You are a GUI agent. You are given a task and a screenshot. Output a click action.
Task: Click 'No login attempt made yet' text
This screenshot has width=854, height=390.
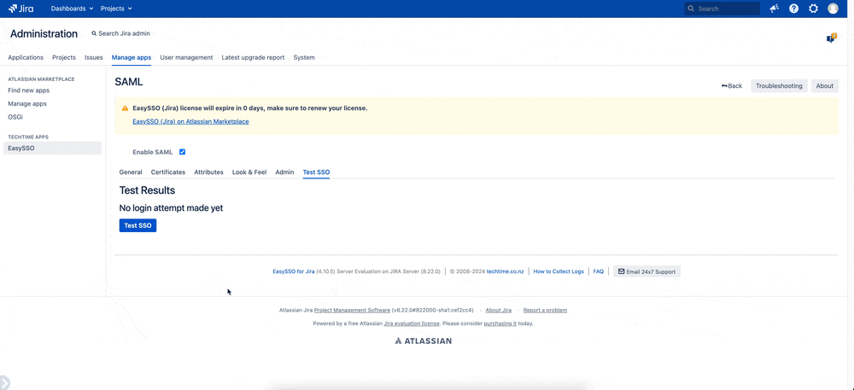tap(171, 208)
